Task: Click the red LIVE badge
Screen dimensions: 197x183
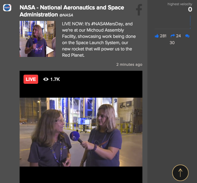Action: coord(31,79)
